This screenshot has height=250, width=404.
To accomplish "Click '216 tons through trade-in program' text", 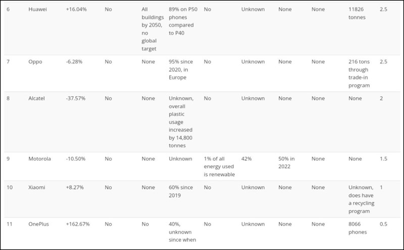I will click(359, 74).
